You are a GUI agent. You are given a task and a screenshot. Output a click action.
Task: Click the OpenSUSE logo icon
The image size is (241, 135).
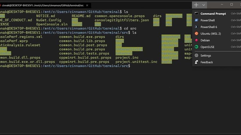tap(196, 47)
